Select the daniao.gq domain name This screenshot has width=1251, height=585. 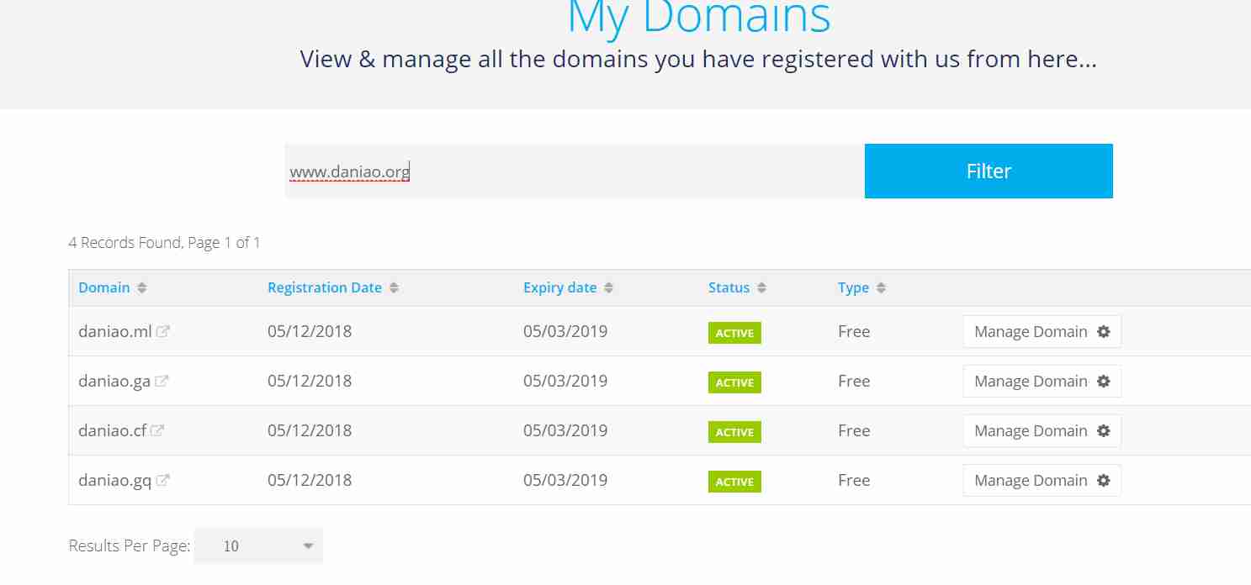click(x=115, y=480)
